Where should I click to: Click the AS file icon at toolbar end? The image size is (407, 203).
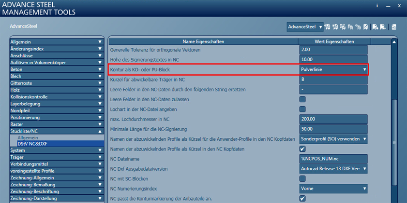point(394,27)
